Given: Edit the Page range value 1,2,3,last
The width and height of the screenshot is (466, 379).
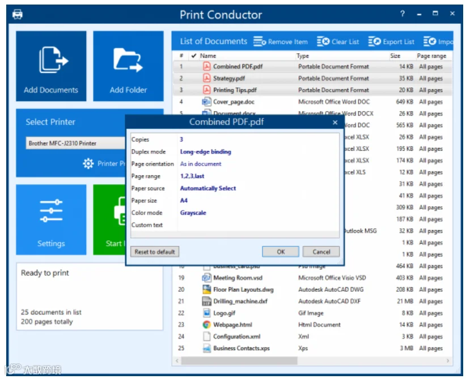Looking at the screenshot, I should [192, 176].
